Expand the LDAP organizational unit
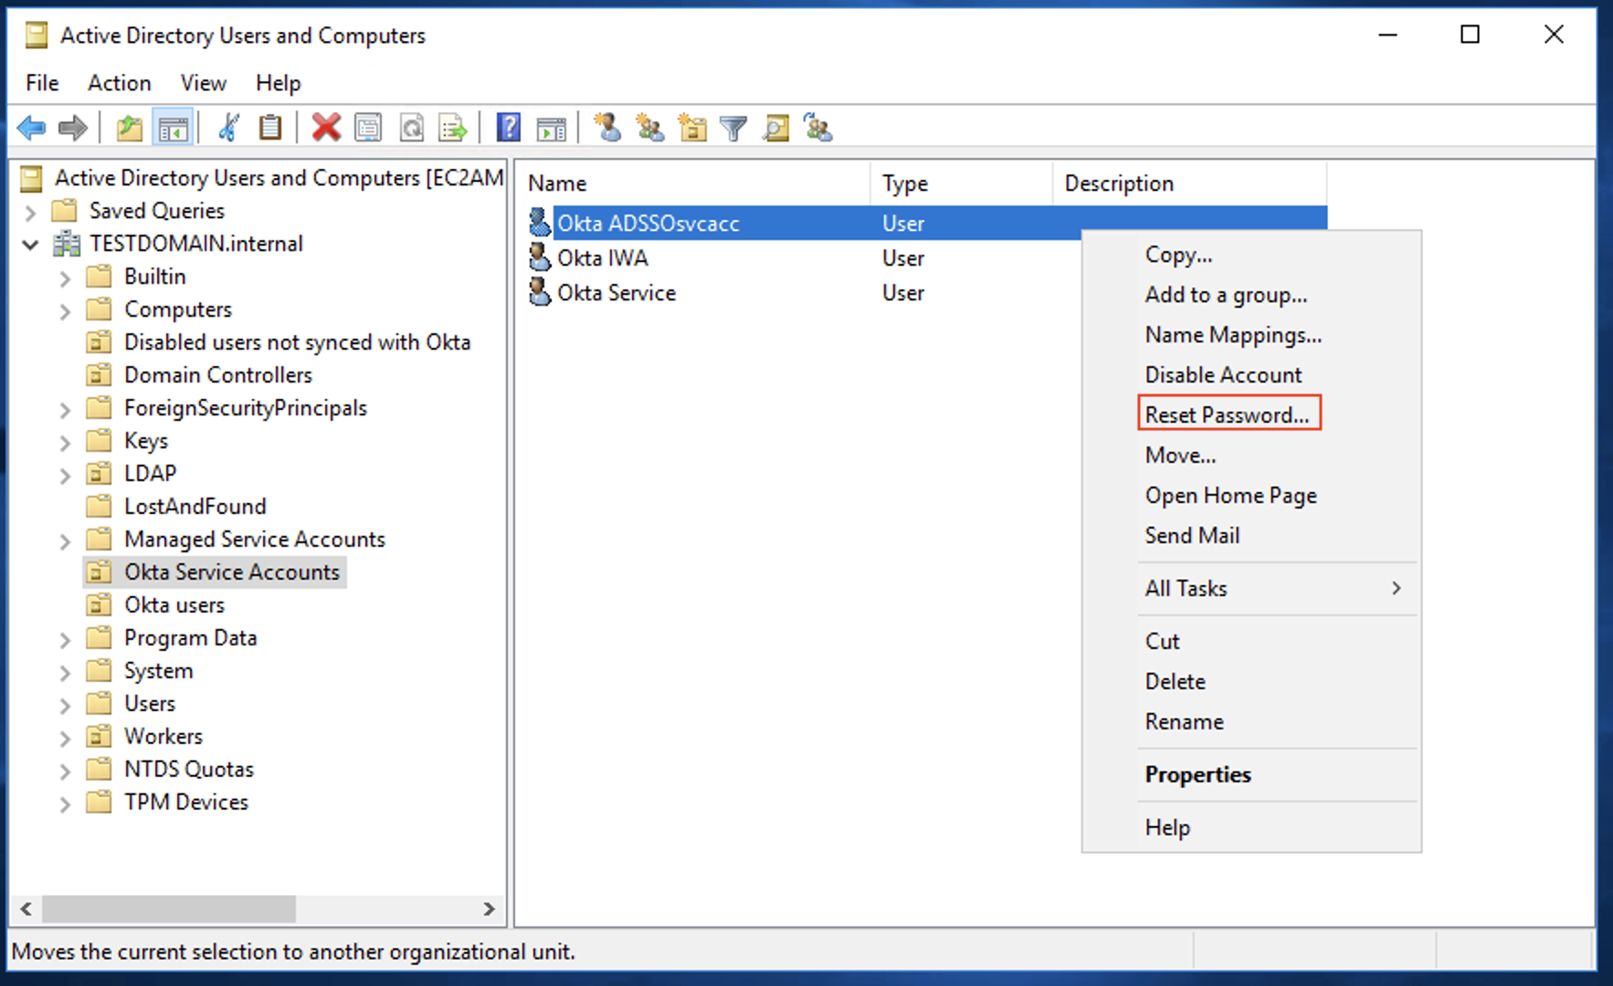The image size is (1613, 986). 65,476
